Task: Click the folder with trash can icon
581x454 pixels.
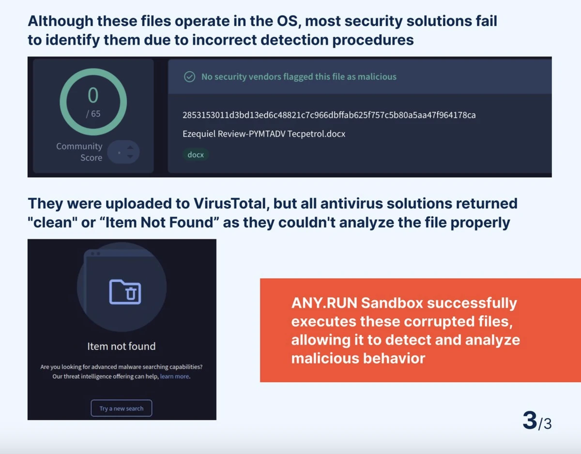Action: coord(125,291)
